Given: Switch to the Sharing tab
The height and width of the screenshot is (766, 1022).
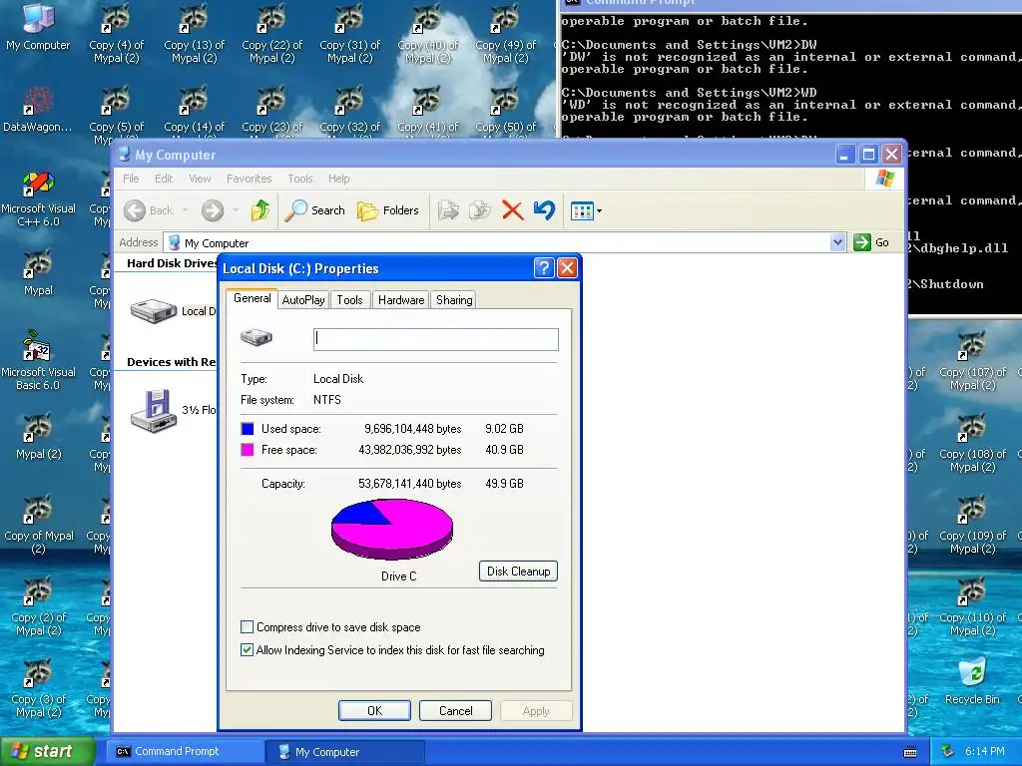Looking at the screenshot, I should click(x=454, y=299).
